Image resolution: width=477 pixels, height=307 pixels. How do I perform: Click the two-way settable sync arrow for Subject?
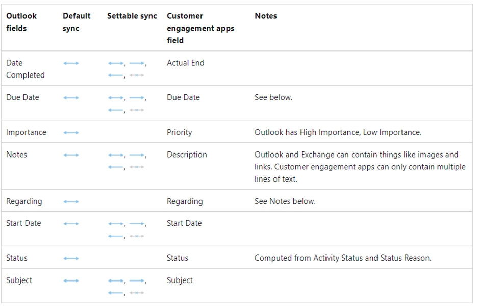click(115, 281)
